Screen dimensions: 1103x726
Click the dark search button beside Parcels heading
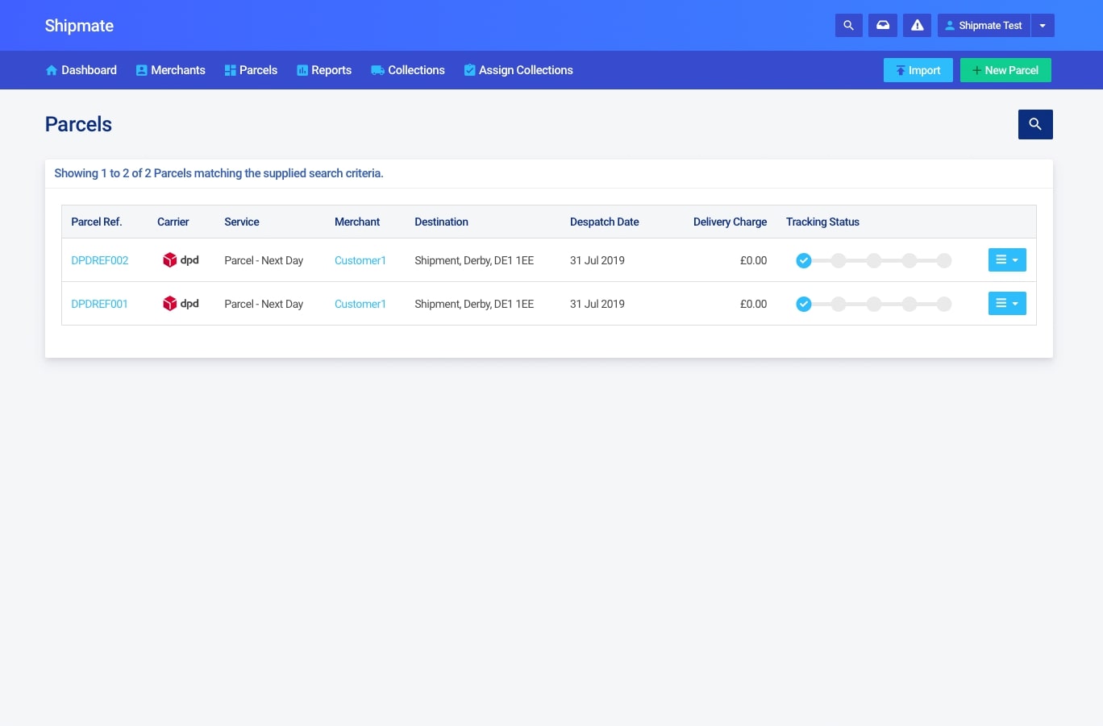[1035, 124]
